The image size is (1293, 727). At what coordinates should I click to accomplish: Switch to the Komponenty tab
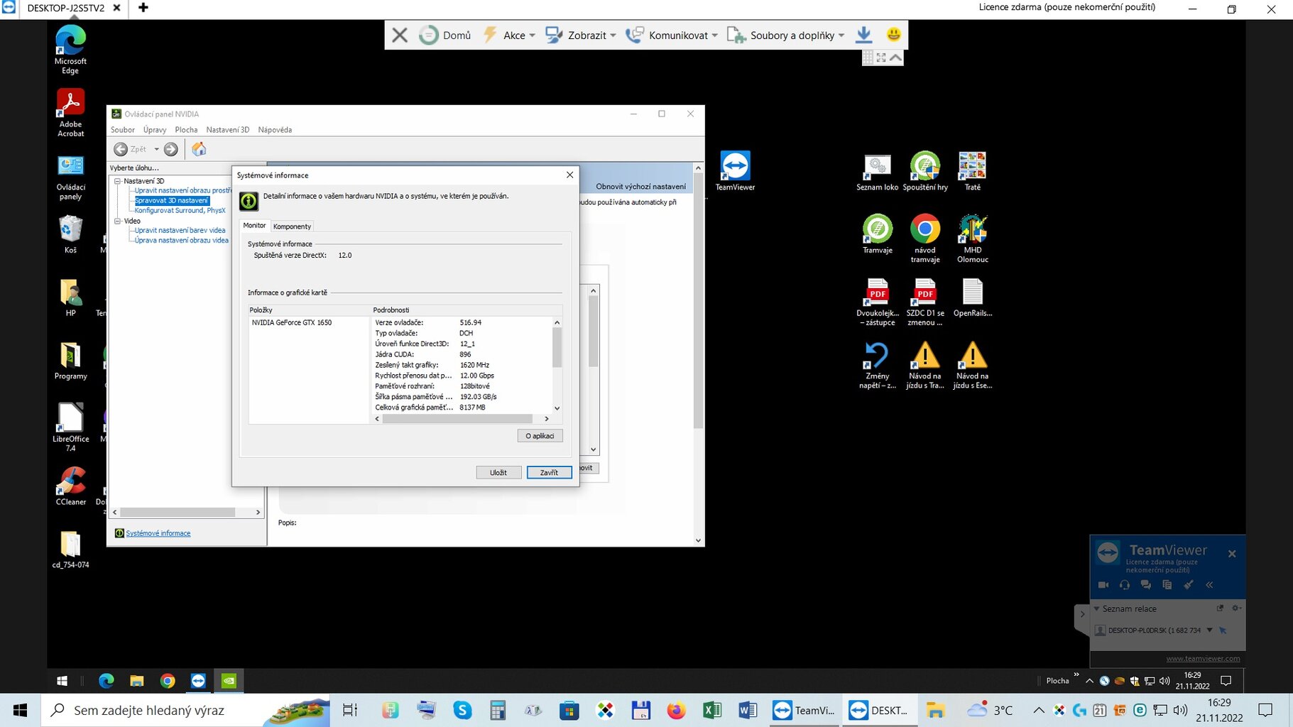[x=292, y=226]
